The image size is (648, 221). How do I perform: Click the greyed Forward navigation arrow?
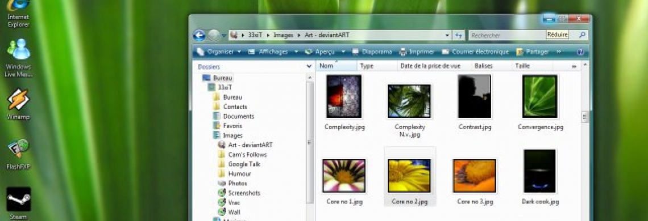pyautogui.click(x=214, y=36)
